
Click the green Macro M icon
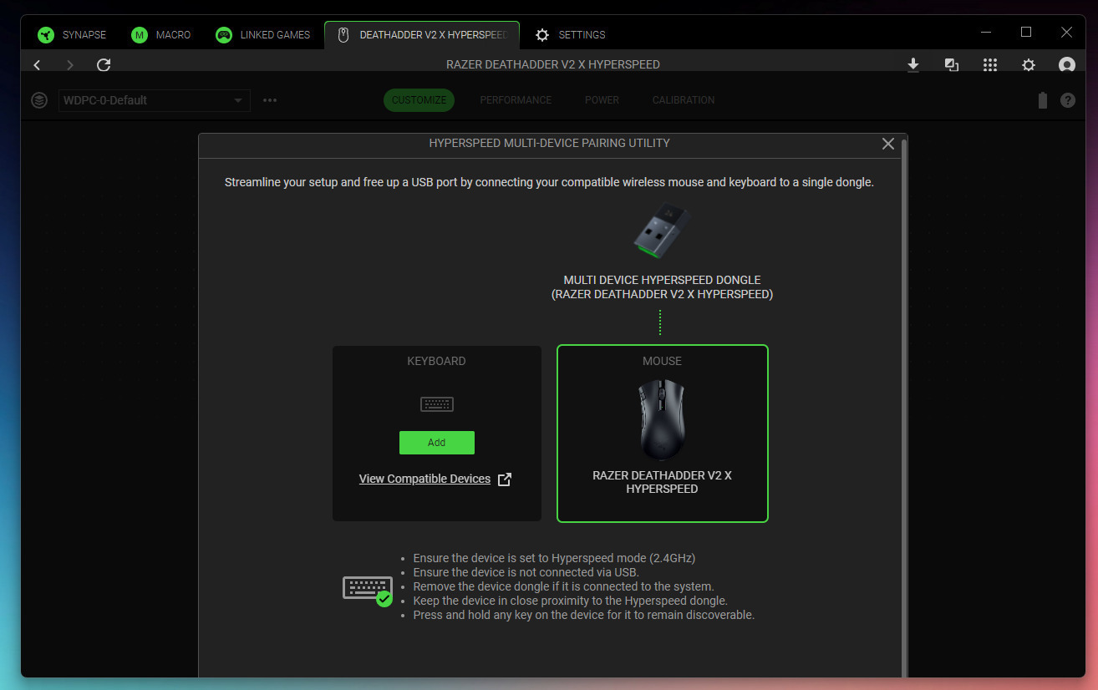coord(140,35)
